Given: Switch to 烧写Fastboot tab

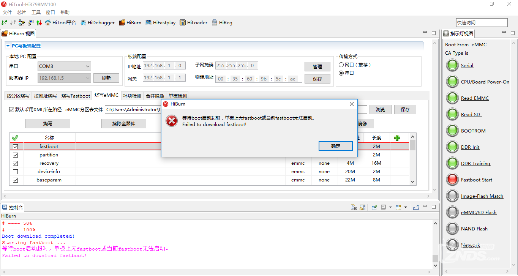Looking at the screenshot, I should (76, 96).
